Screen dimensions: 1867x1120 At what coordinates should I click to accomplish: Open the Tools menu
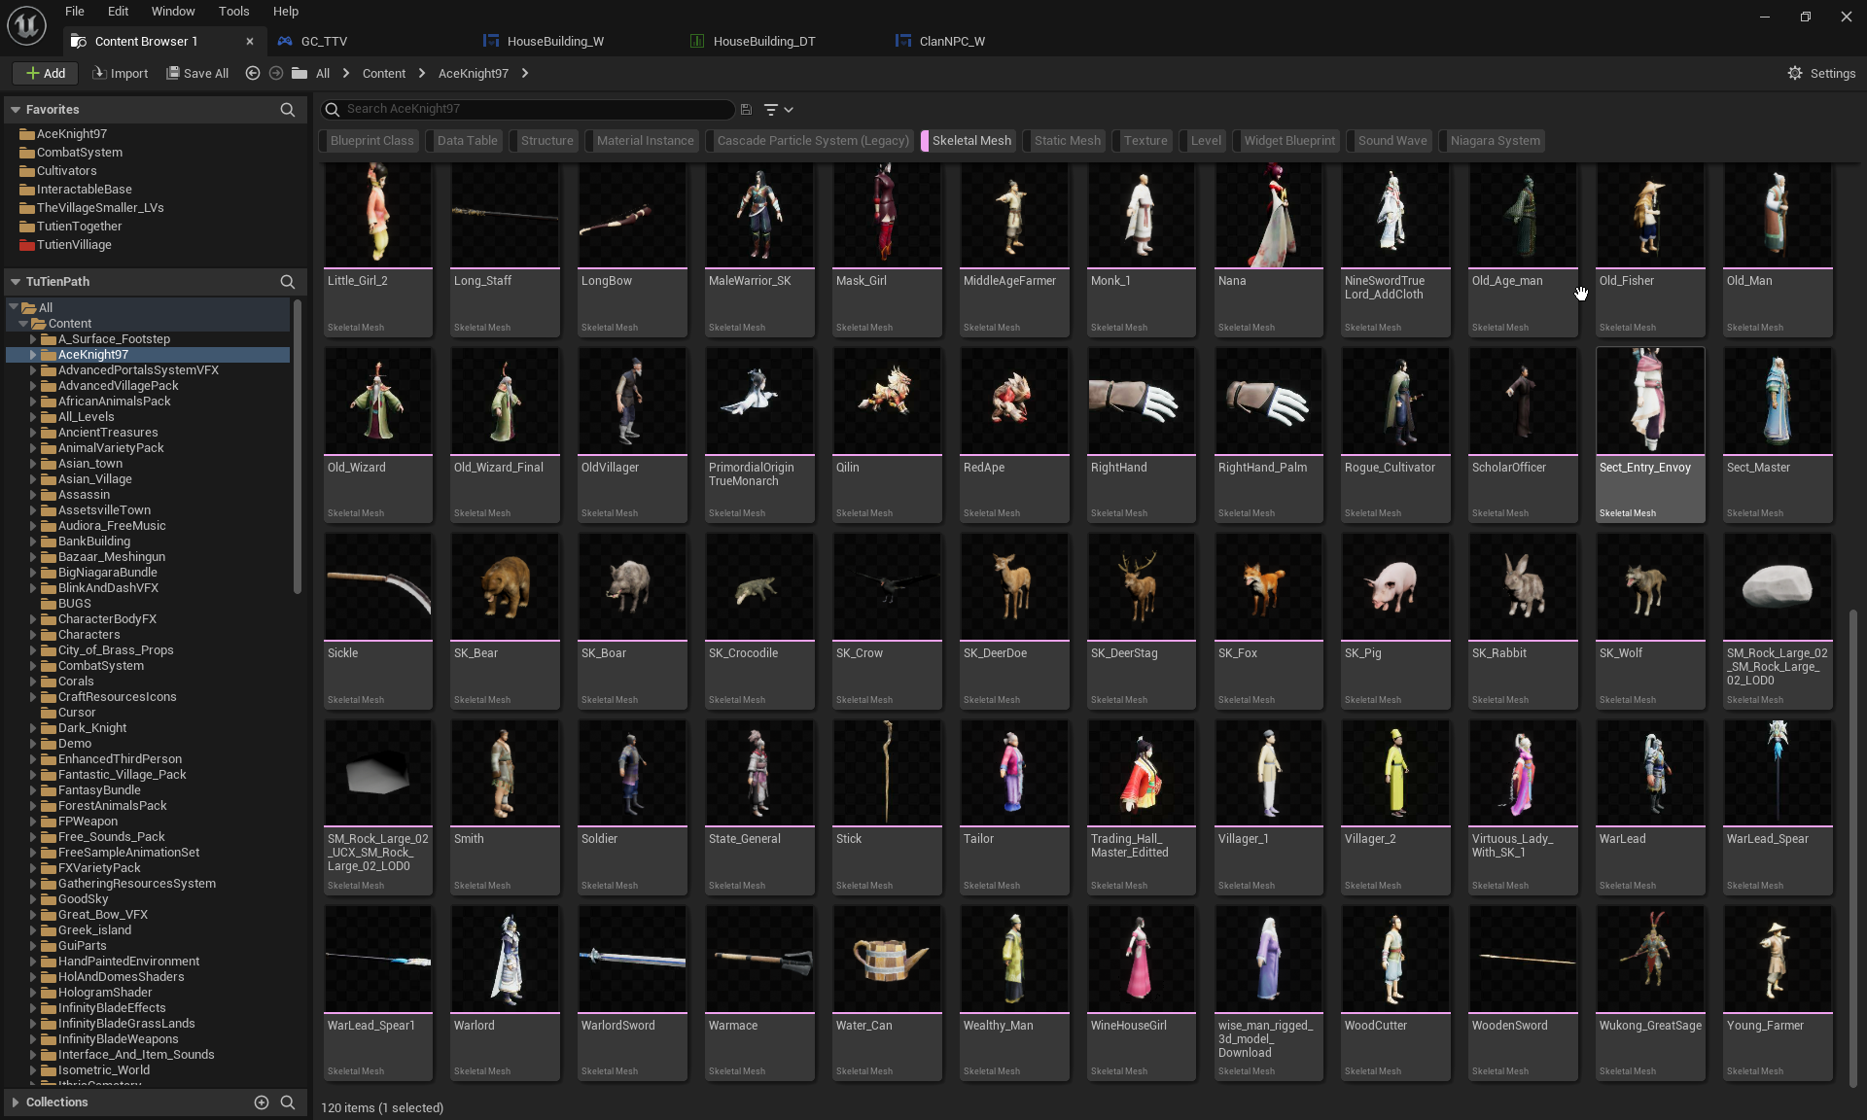[233, 12]
